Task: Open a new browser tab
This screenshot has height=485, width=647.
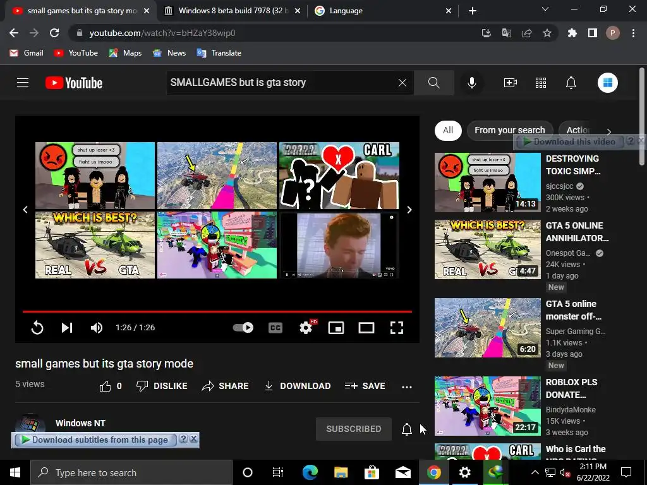Action: 473,11
